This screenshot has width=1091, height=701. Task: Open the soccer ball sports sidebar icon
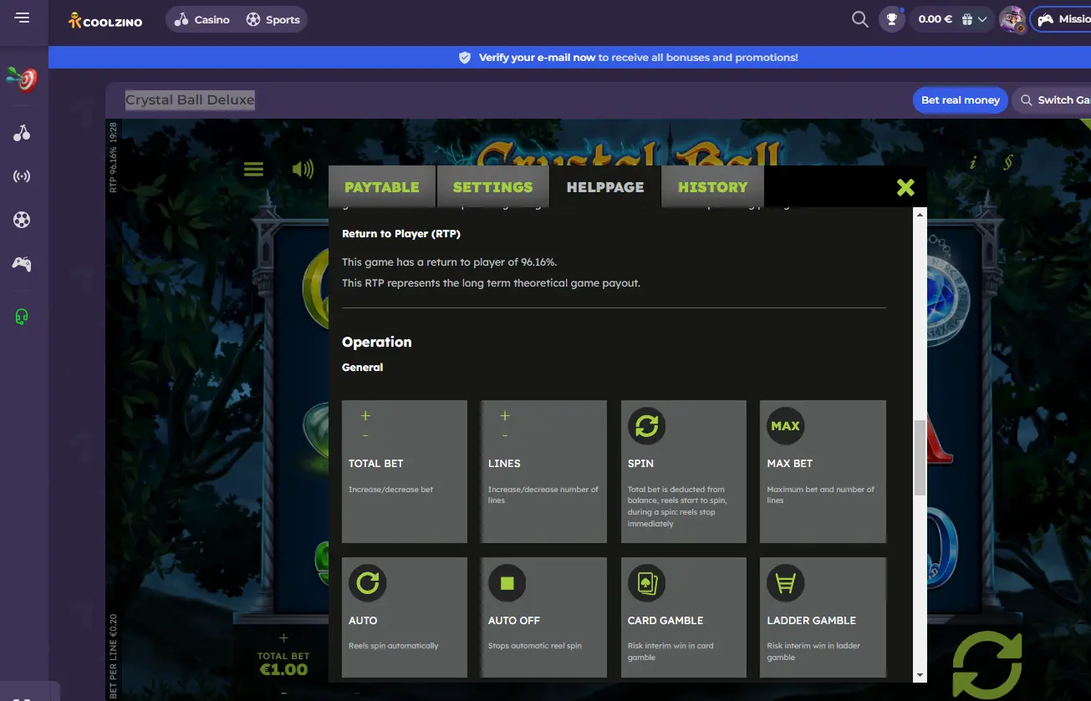(23, 220)
